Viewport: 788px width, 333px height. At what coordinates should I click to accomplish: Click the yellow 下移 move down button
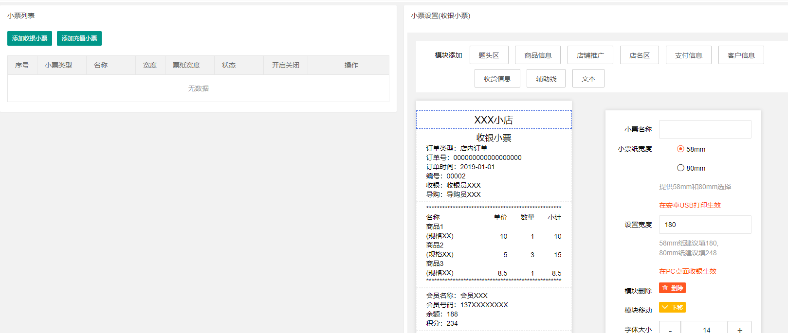[x=672, y=307]
